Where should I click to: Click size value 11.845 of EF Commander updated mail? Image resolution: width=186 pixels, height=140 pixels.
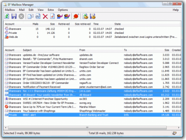[x=165, y=71]
